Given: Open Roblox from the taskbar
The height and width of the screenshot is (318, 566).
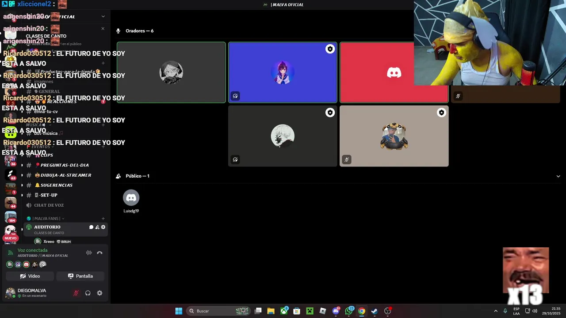Looking at the screenshot, I should (x=323, y=311).
